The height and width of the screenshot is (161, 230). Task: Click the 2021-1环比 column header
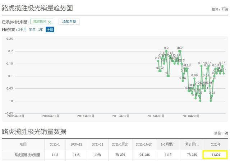click(144, 144)
